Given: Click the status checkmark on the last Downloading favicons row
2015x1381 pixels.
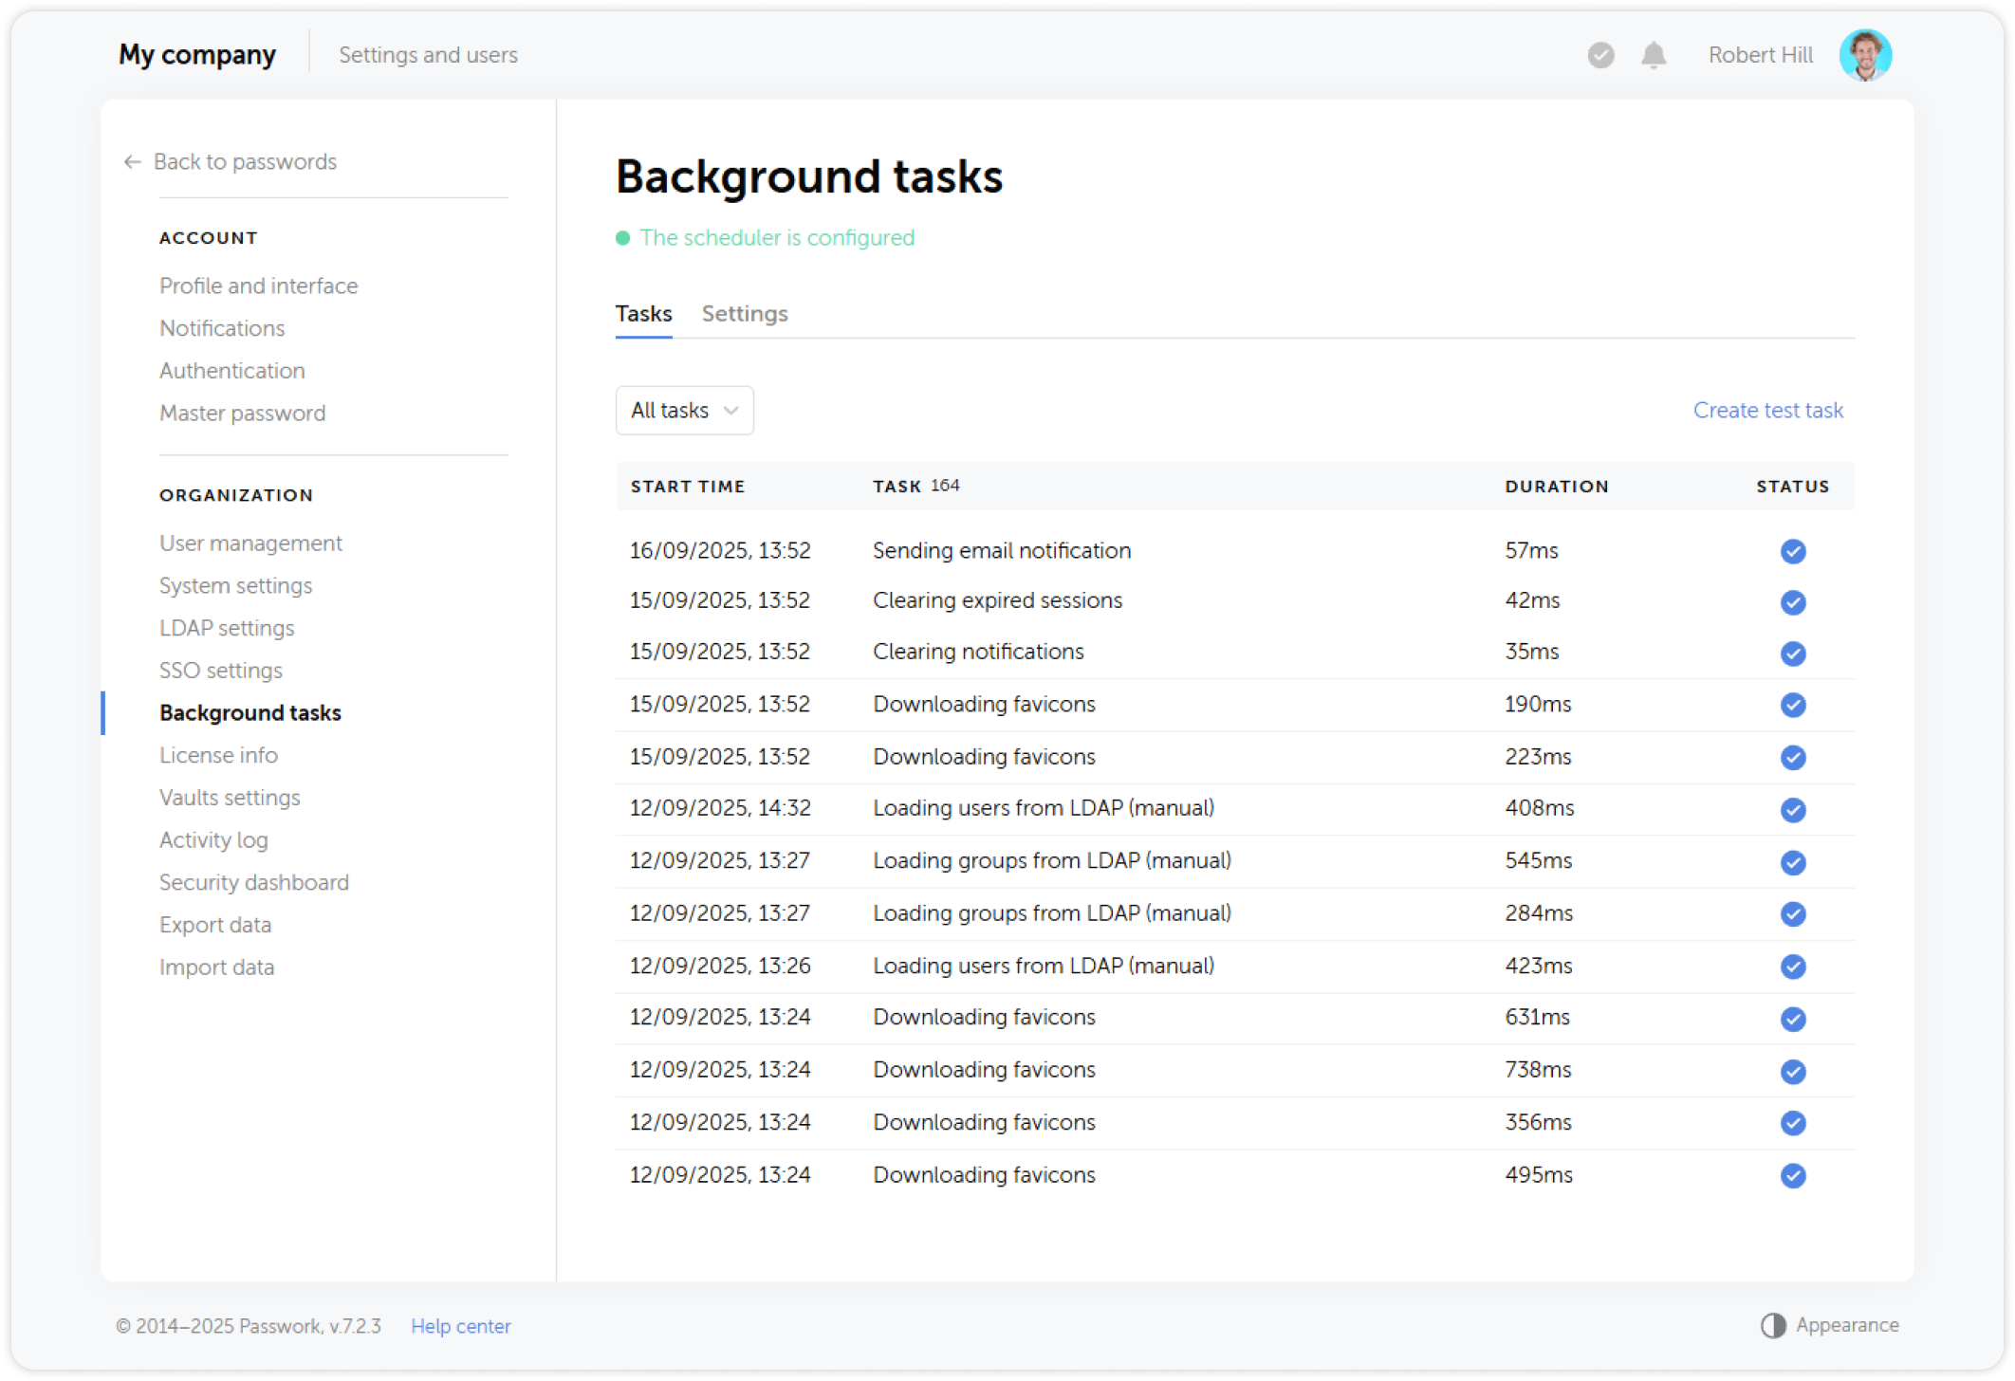Looking at the screenshot, I should coord(1793,1175).
